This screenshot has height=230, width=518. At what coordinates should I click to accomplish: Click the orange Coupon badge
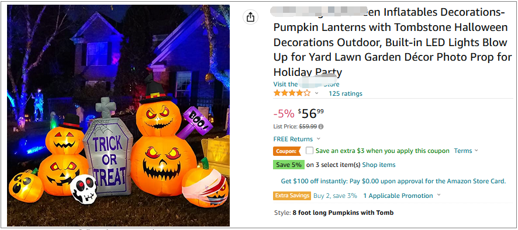click(286, 151)
